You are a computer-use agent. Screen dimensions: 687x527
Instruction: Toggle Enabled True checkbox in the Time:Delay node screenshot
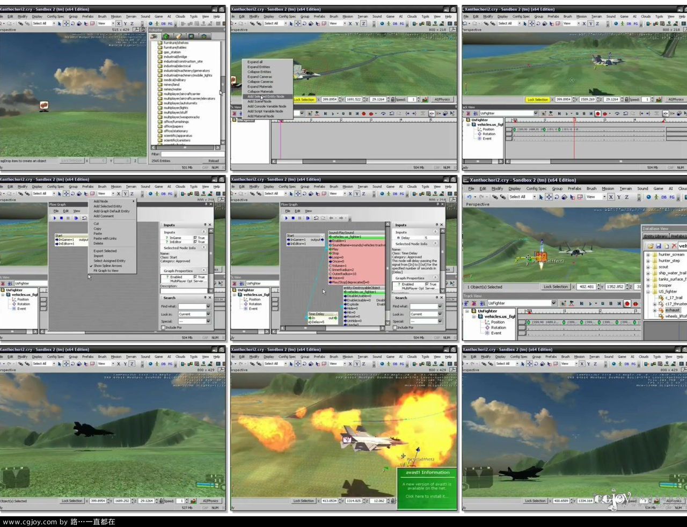427,284
